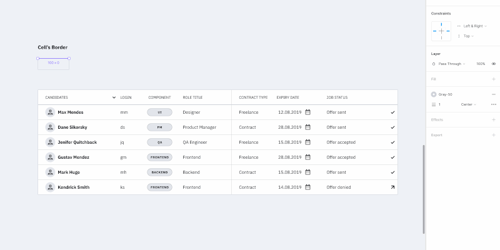Image resolution: width=500 pixels, height=250 pixels.
Task: Open the Top vertical constraint dropdown
Action: pos(468,36)
